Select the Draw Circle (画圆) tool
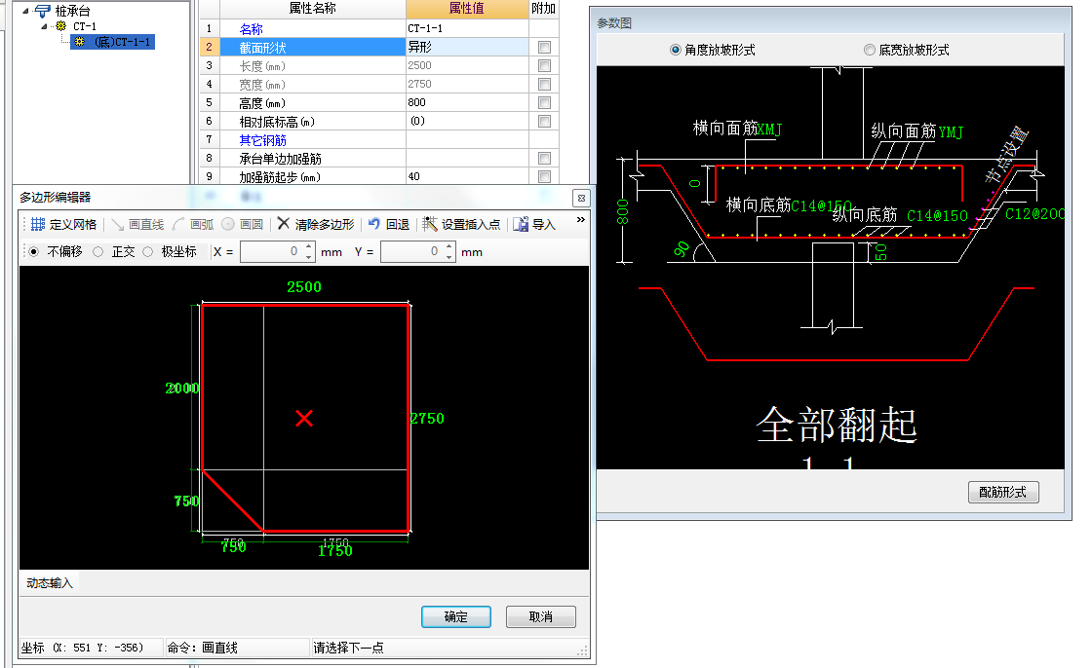The width and height of the screenshot is (1092, 668). [243, 224]
